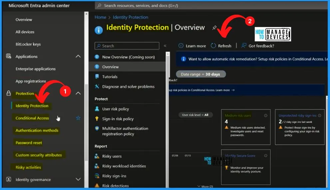Click the Sign-in risk policy key icon
Viewport: 330px width, 190px height.
click(97, 119)
